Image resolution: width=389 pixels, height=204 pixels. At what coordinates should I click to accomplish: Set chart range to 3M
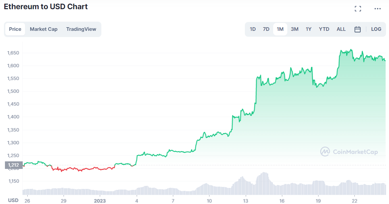[x=295, y=29]
